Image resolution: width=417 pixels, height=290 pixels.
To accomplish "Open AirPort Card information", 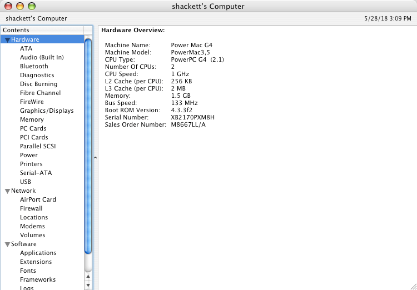I will click(x=38, y=199).
